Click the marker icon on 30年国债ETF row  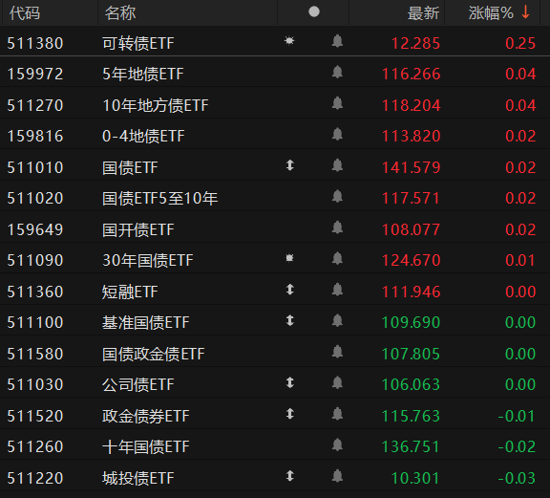click(289, 258)
